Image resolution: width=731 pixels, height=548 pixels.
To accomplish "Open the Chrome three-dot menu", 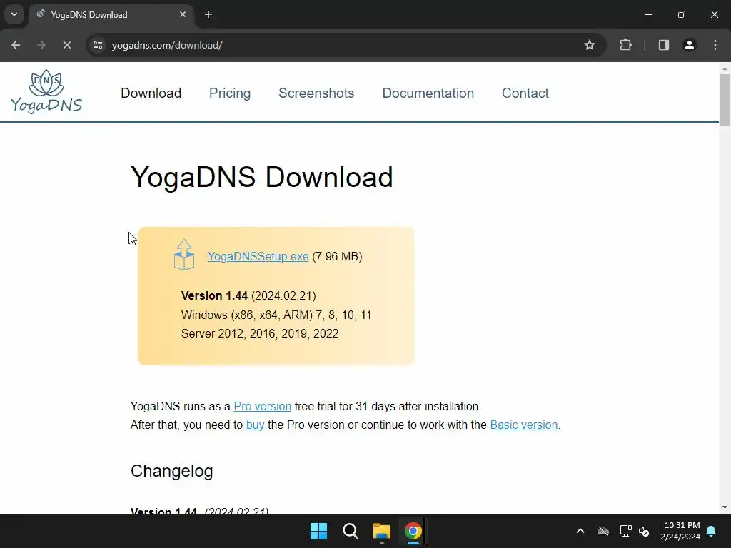I will click(x=715, y=45).
